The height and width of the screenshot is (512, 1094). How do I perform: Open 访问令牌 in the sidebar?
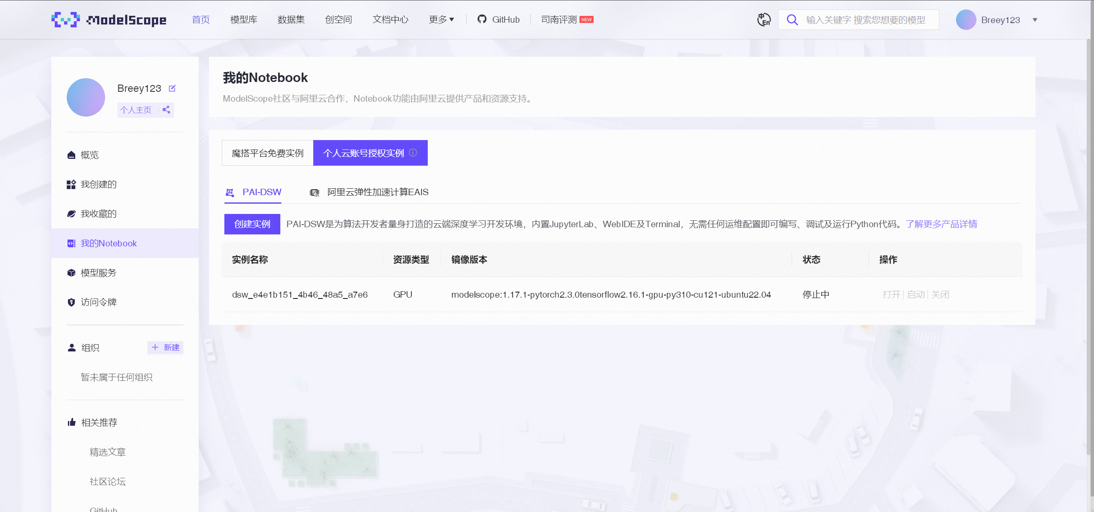[125, 302]
